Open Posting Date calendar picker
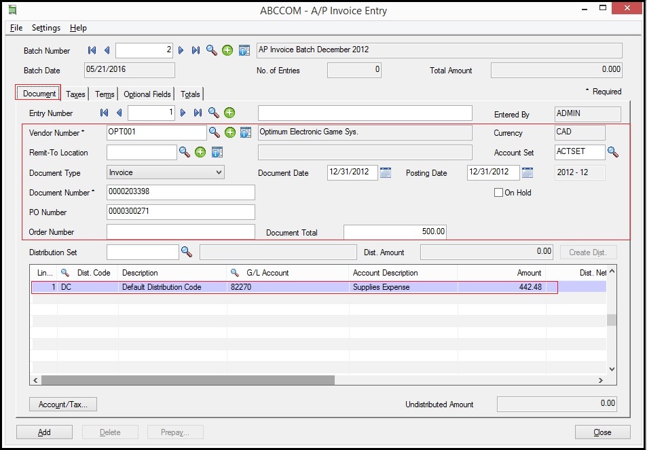The height and width of the screenshot is (450, 647). pos(528,172)
